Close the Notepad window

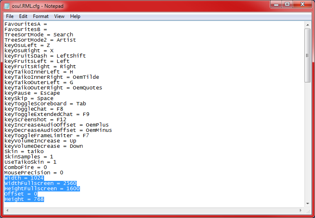pos(303,4)
